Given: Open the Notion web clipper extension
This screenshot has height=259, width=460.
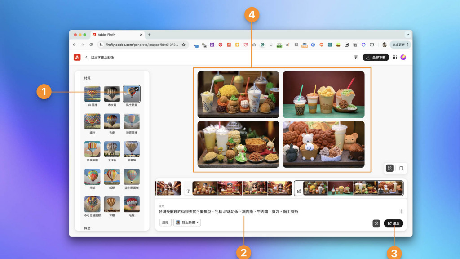Looking at the screenshot, I should [x=296, y=45].
